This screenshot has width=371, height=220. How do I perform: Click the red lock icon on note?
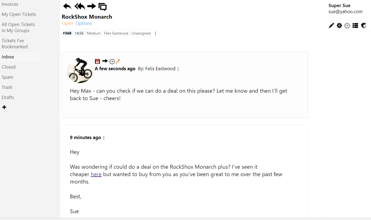(x=97, y=61)
